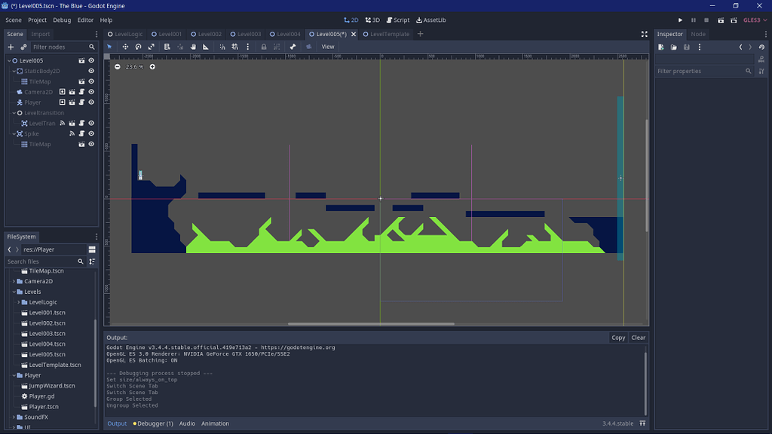This screenshot has width=772, height=434.
Task: Open the Debug menu
Action: coord(62,20)
